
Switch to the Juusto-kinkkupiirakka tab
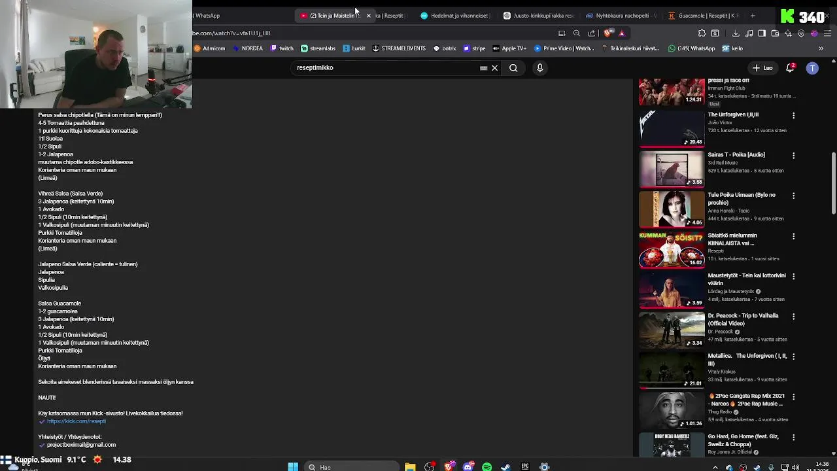pos(538,16)
